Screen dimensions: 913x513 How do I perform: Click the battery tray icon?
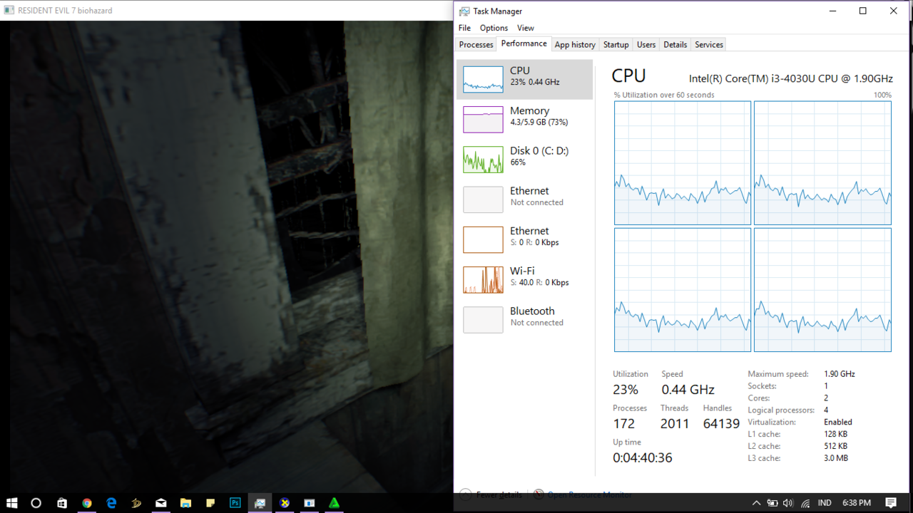pos(772,503)
